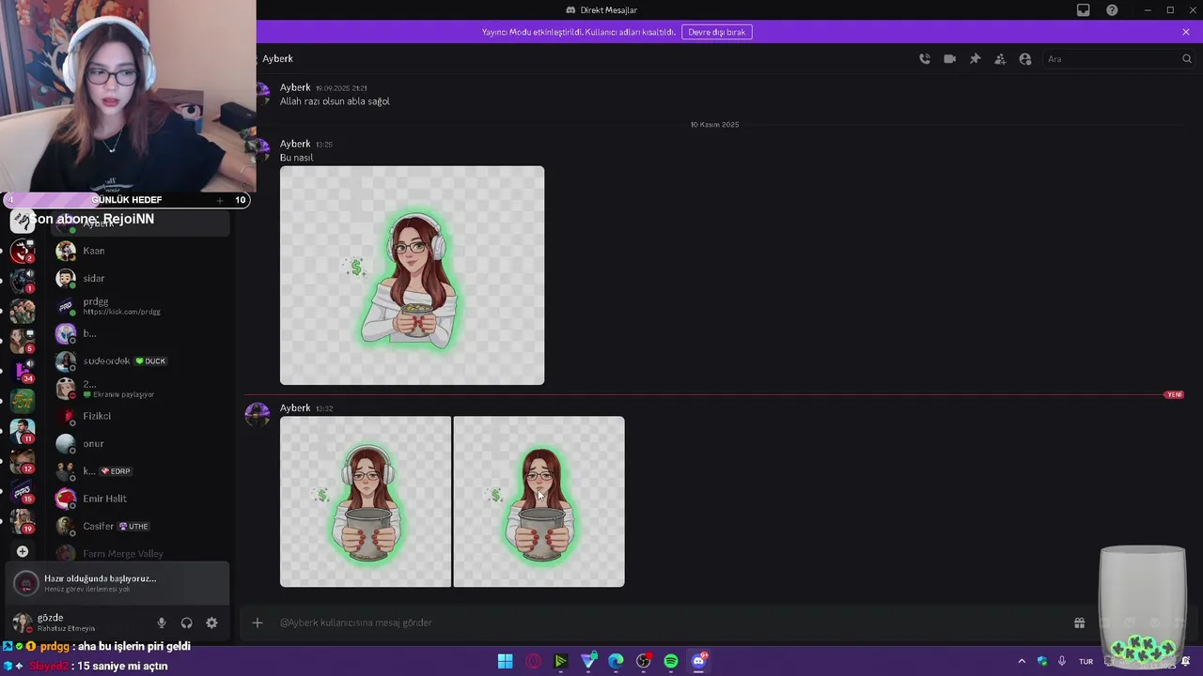The image size is (1203, 676).
Task: Open the server icon with badge 12
Action: tap(23, 461)
